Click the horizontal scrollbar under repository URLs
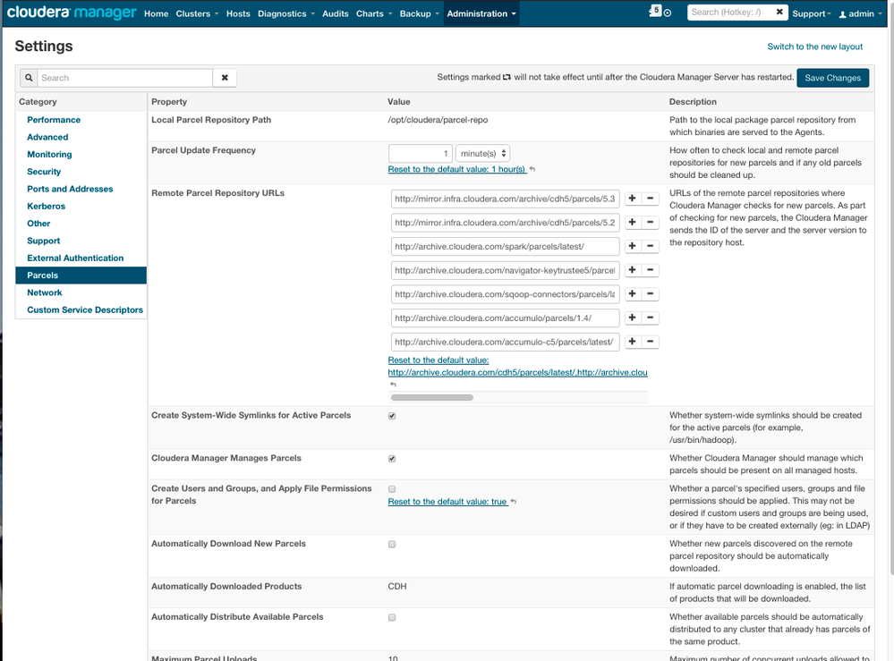The image size is (894, 661). click(x=432, y=397)
